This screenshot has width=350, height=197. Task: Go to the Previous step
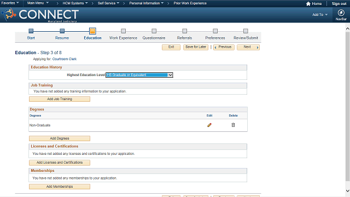click(224, 47)
